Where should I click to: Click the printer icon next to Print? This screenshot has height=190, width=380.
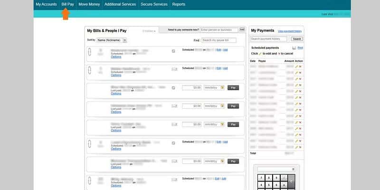[x=294, y=48]
